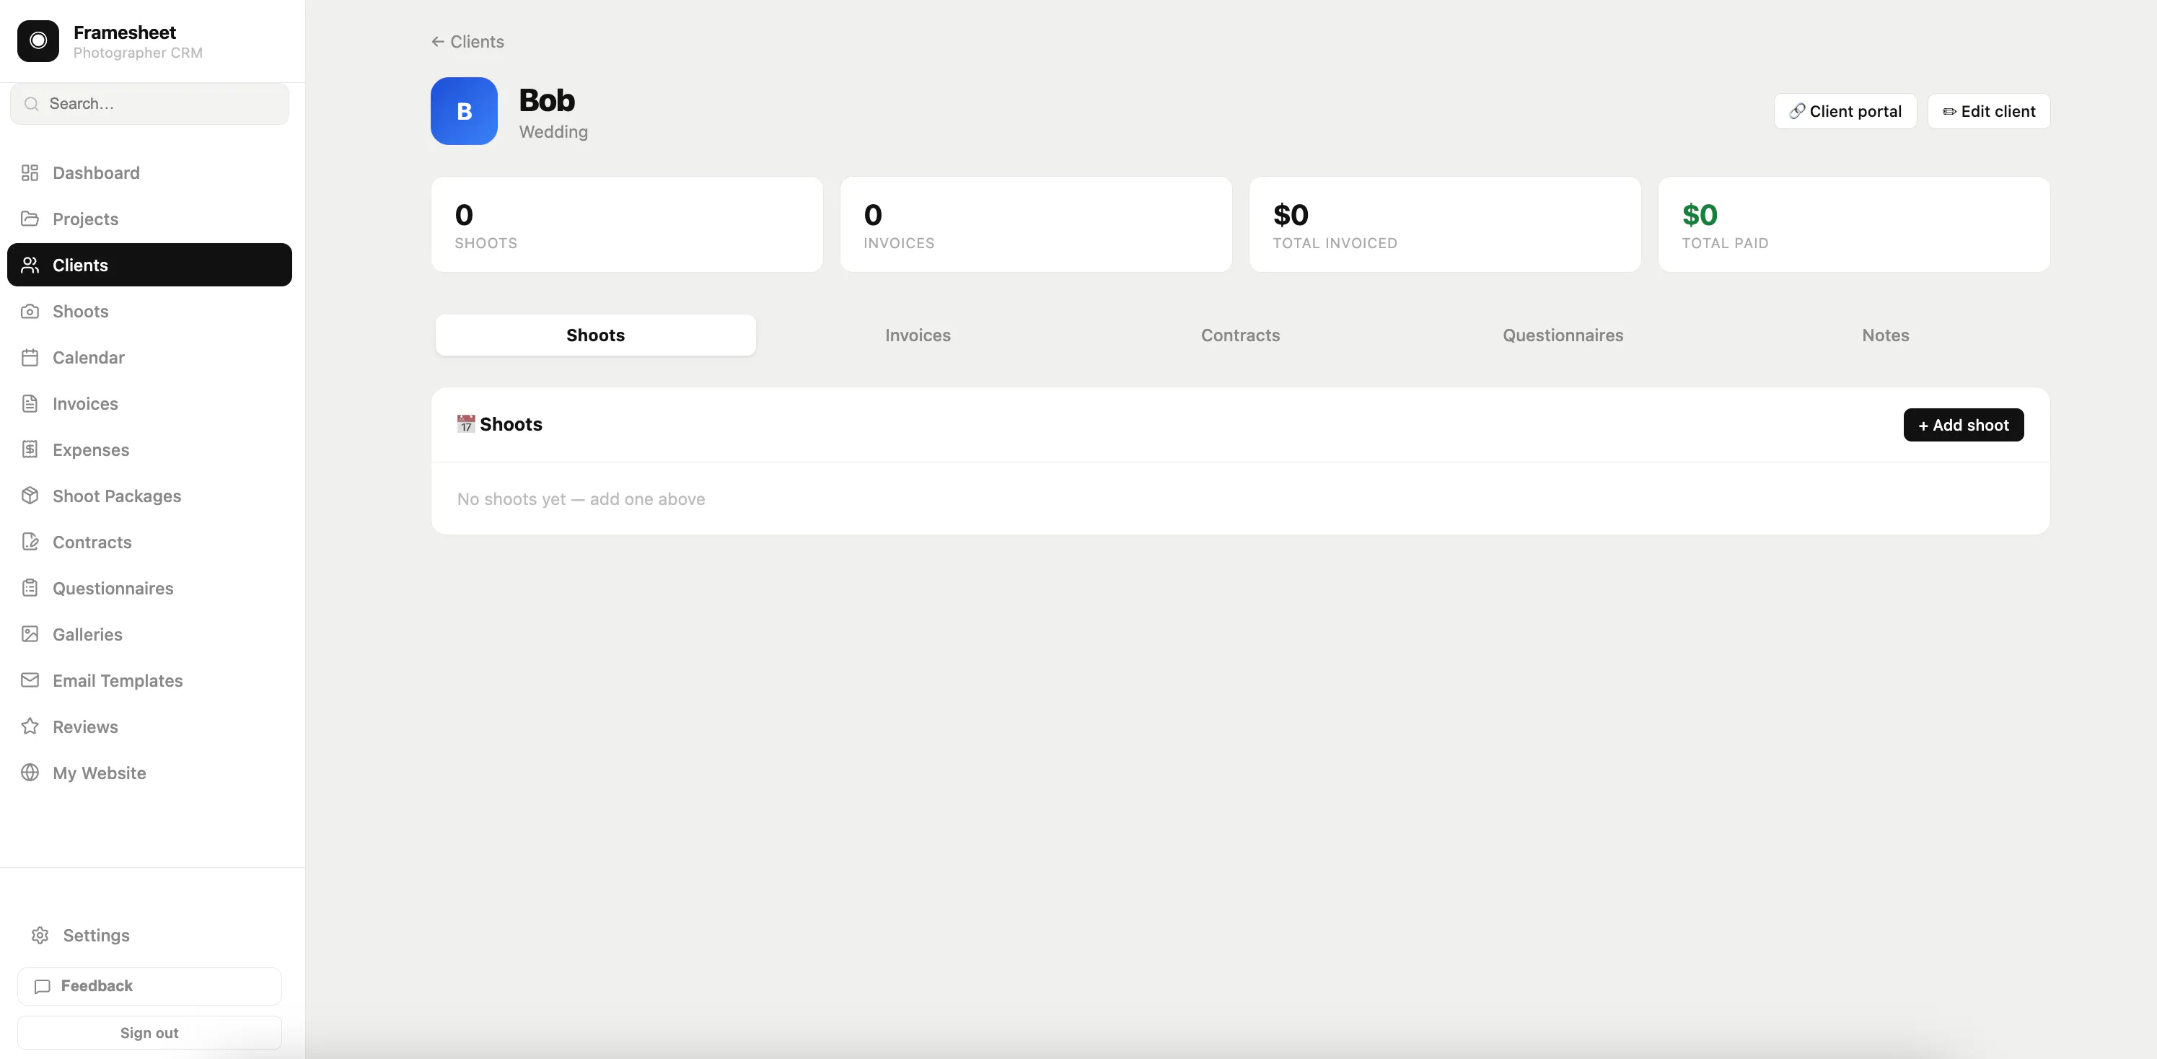Open My Website from sidebar
Image resolution: width=2157 pixels, height=1059 pixels.
[x=149, y=773]
